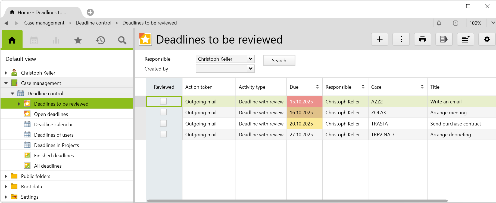Screen dimensions: 496x203
Task: Check Reviewed box for AZZ2 deadline
Action: click(163, 101)
